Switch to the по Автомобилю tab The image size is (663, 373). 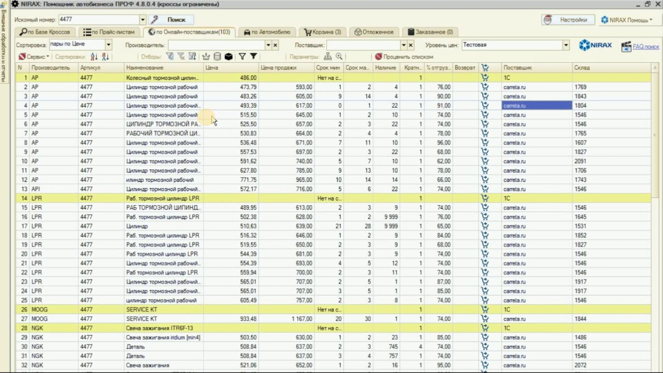[x=267, y=32]
